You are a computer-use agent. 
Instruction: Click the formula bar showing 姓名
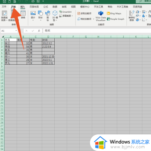[97, 31]
